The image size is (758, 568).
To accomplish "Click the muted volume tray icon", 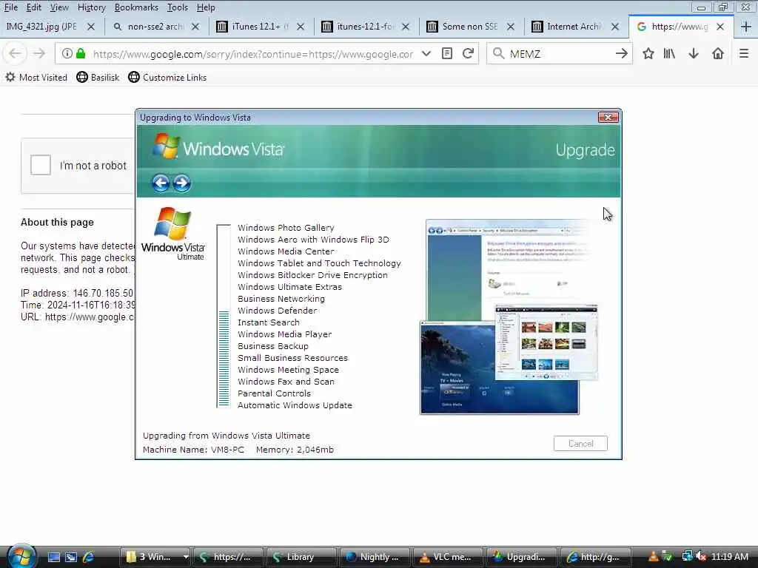I will 702,557.
